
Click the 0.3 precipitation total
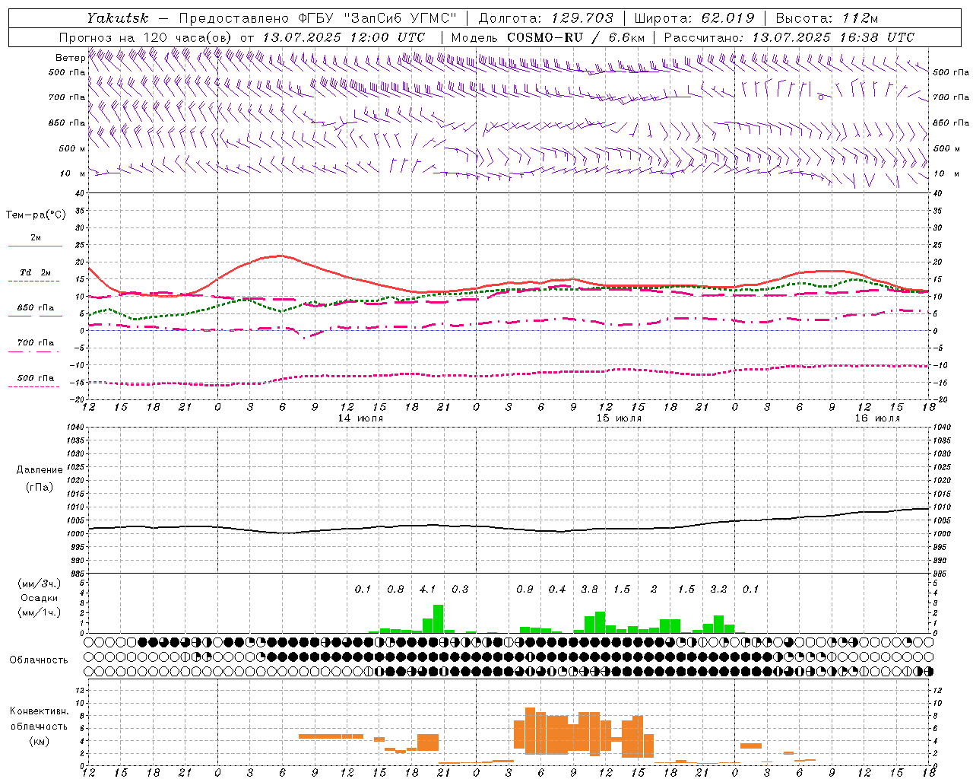click(x=460, y=589)
